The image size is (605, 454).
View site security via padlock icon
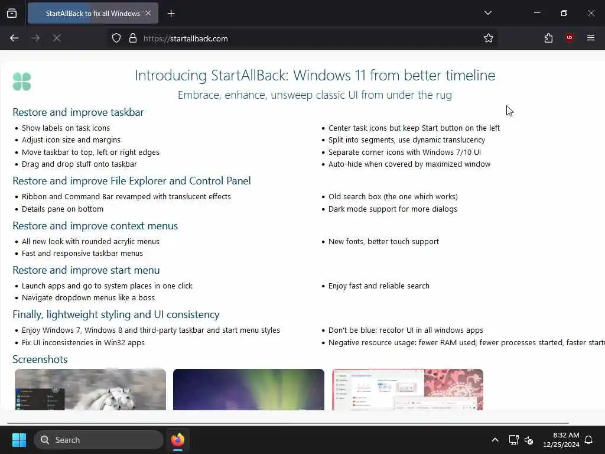pyautogui.click(x=133, y=38)
